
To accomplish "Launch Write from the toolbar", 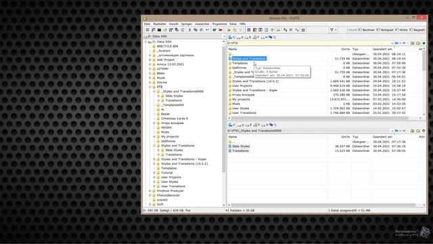I will tap(401, 30).
